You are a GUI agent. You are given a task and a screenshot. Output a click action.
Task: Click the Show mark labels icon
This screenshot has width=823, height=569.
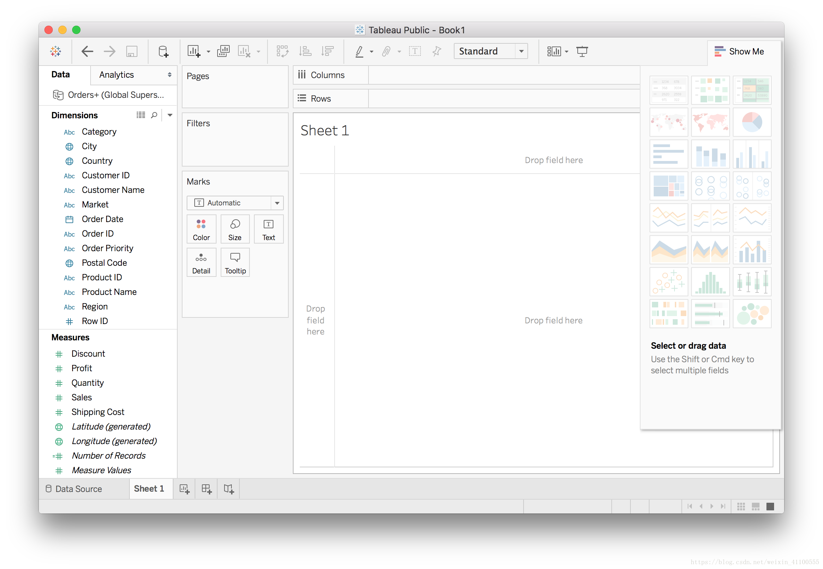[x=415, y=51]
